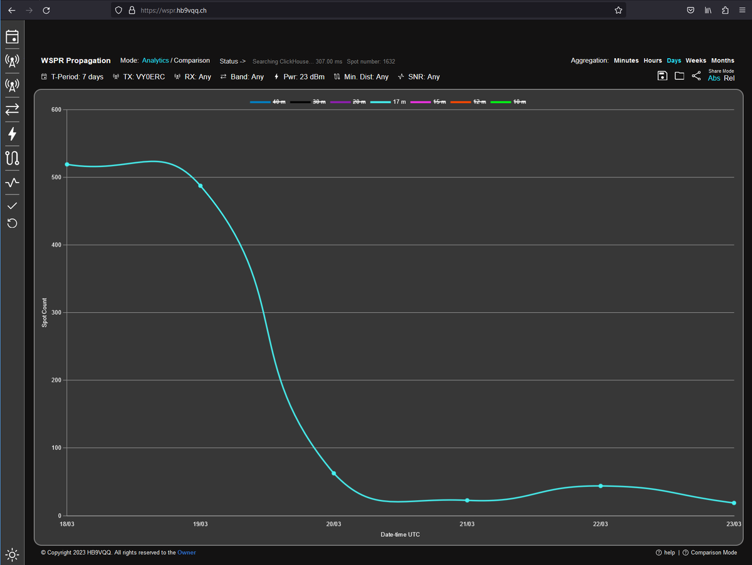The width and height of the screenshot is (752, 565).
Task: Open the Pocket save icon in the browser toolbar
Action: [x=690, y=10]
